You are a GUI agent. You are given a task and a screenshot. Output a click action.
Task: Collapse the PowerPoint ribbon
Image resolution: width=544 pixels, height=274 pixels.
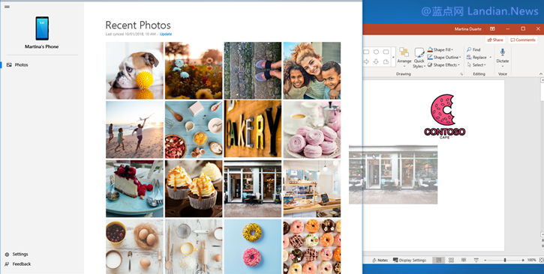tap(540, 74)
